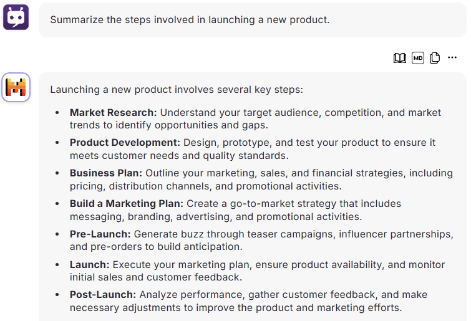
Task: Click the text 'trends to identify opportunities and gaps.'
Action: 169,125
